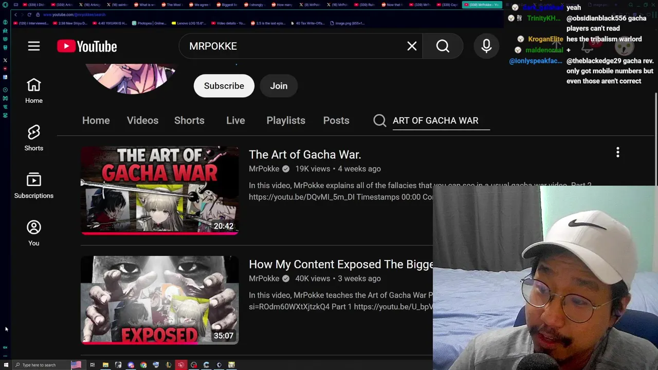Subscribe to the MrPokke channel
Image resolution: width=658 pixels, height=370 pixels.
click(x=224, y=86)
